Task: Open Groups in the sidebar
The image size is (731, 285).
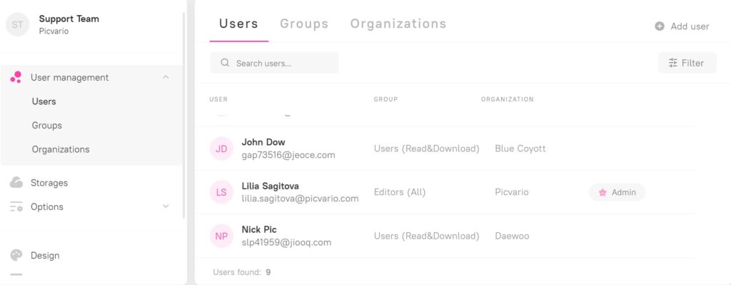Action: tap(46, 126)
